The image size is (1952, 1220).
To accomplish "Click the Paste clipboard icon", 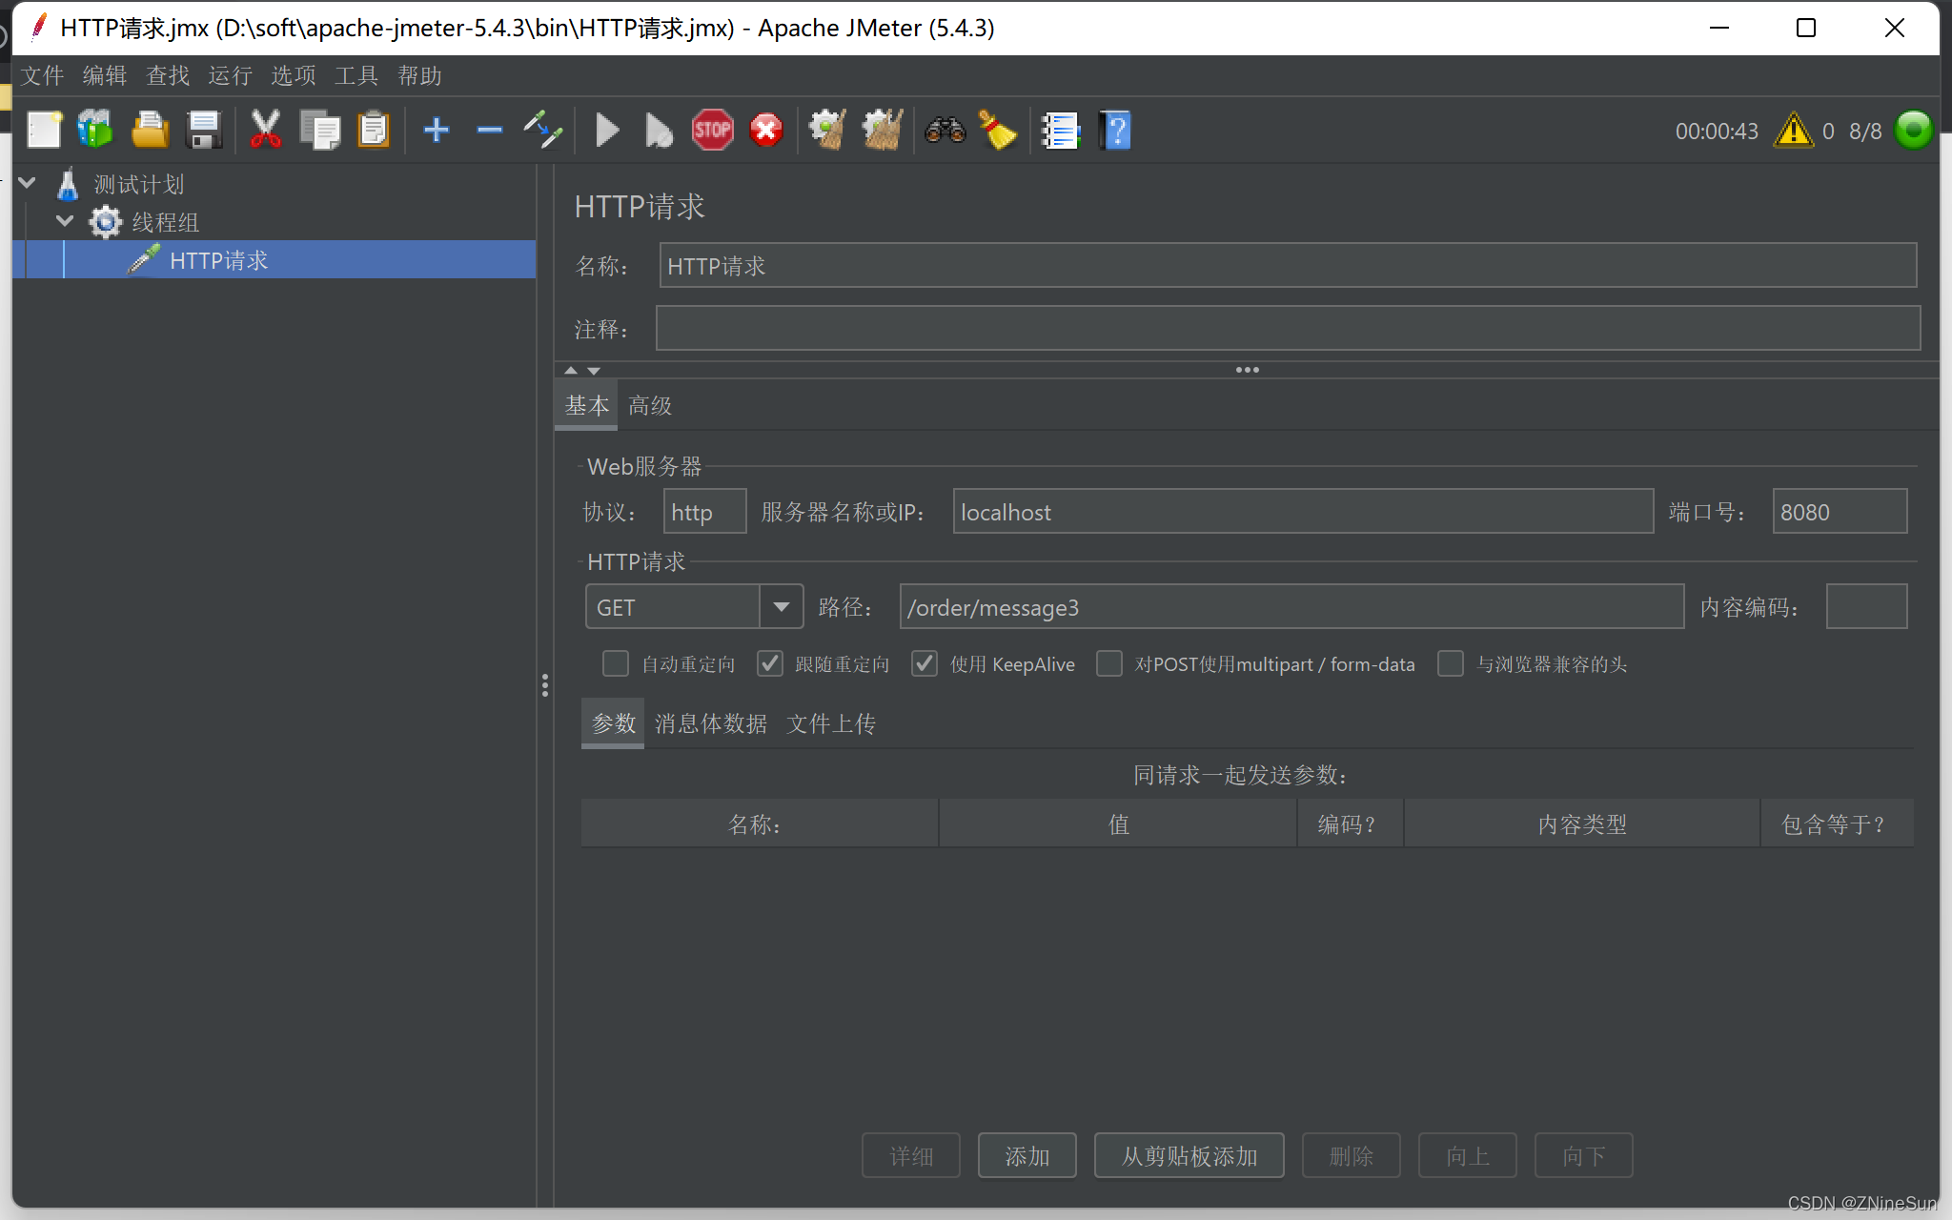I will pos(374,131).
